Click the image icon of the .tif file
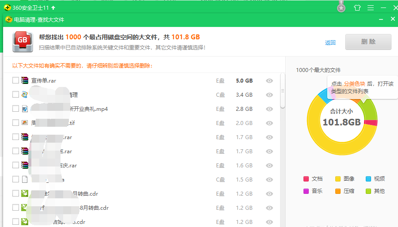The height and width of the screenshot is (227, 398). point(25,123)
